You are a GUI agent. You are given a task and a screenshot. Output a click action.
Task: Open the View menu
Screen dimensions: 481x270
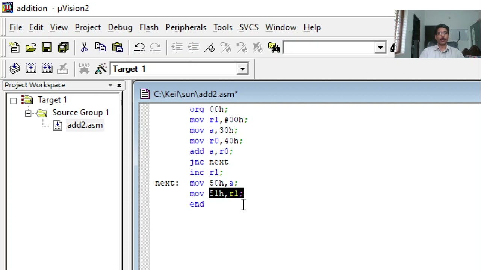pyautogui.click(x=59, y=27)
